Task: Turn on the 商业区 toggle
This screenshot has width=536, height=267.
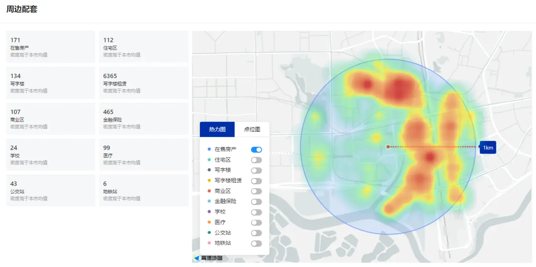Action: pos(256,191)
